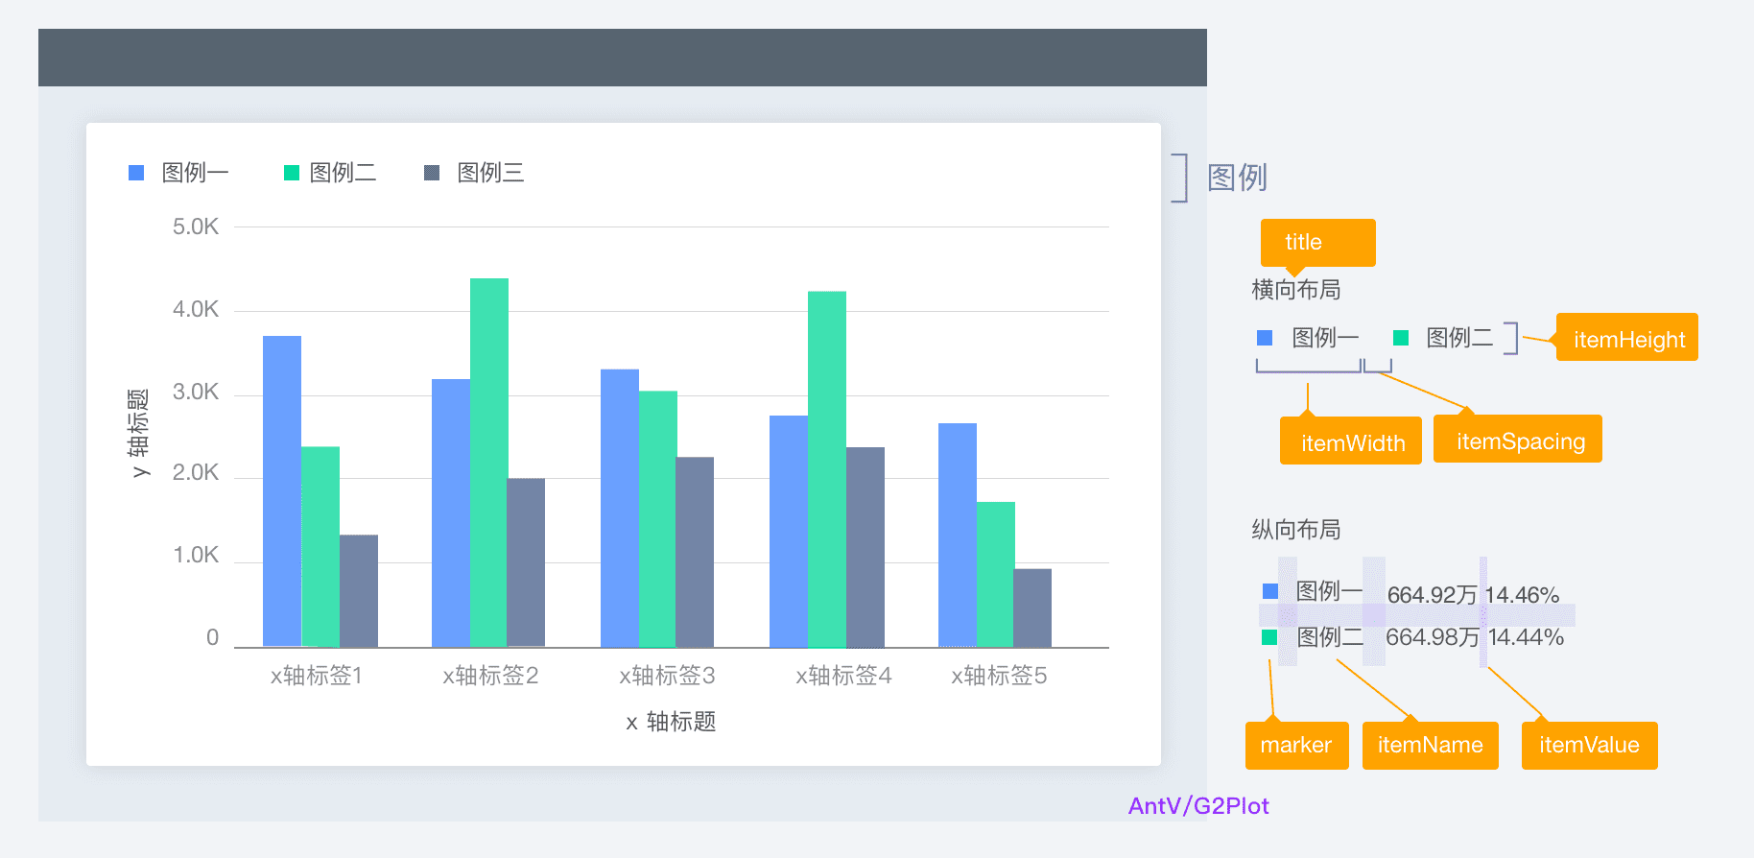Viewport: 1754px width, 858px height.
Task: Click the x轴标签3 axis label
Action: pos(667,676)
